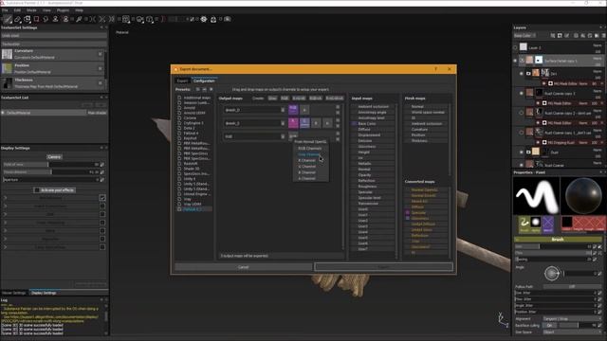Select the Polygon fill tool
The width and height of the screenshot is (607, 341).
point(36,19)
